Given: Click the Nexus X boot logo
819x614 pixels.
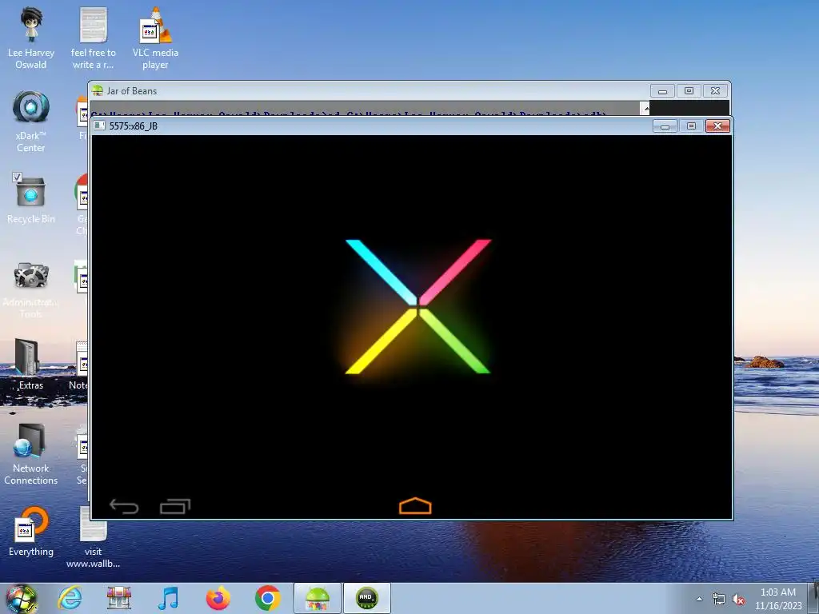Looking at the screenshot, I should pyautogui.click(x=417, y=306).
